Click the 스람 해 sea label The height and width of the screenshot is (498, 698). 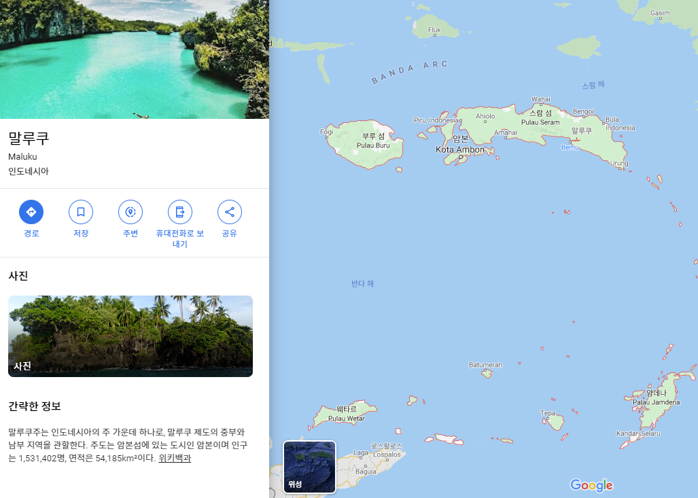(x=593, y=84)
